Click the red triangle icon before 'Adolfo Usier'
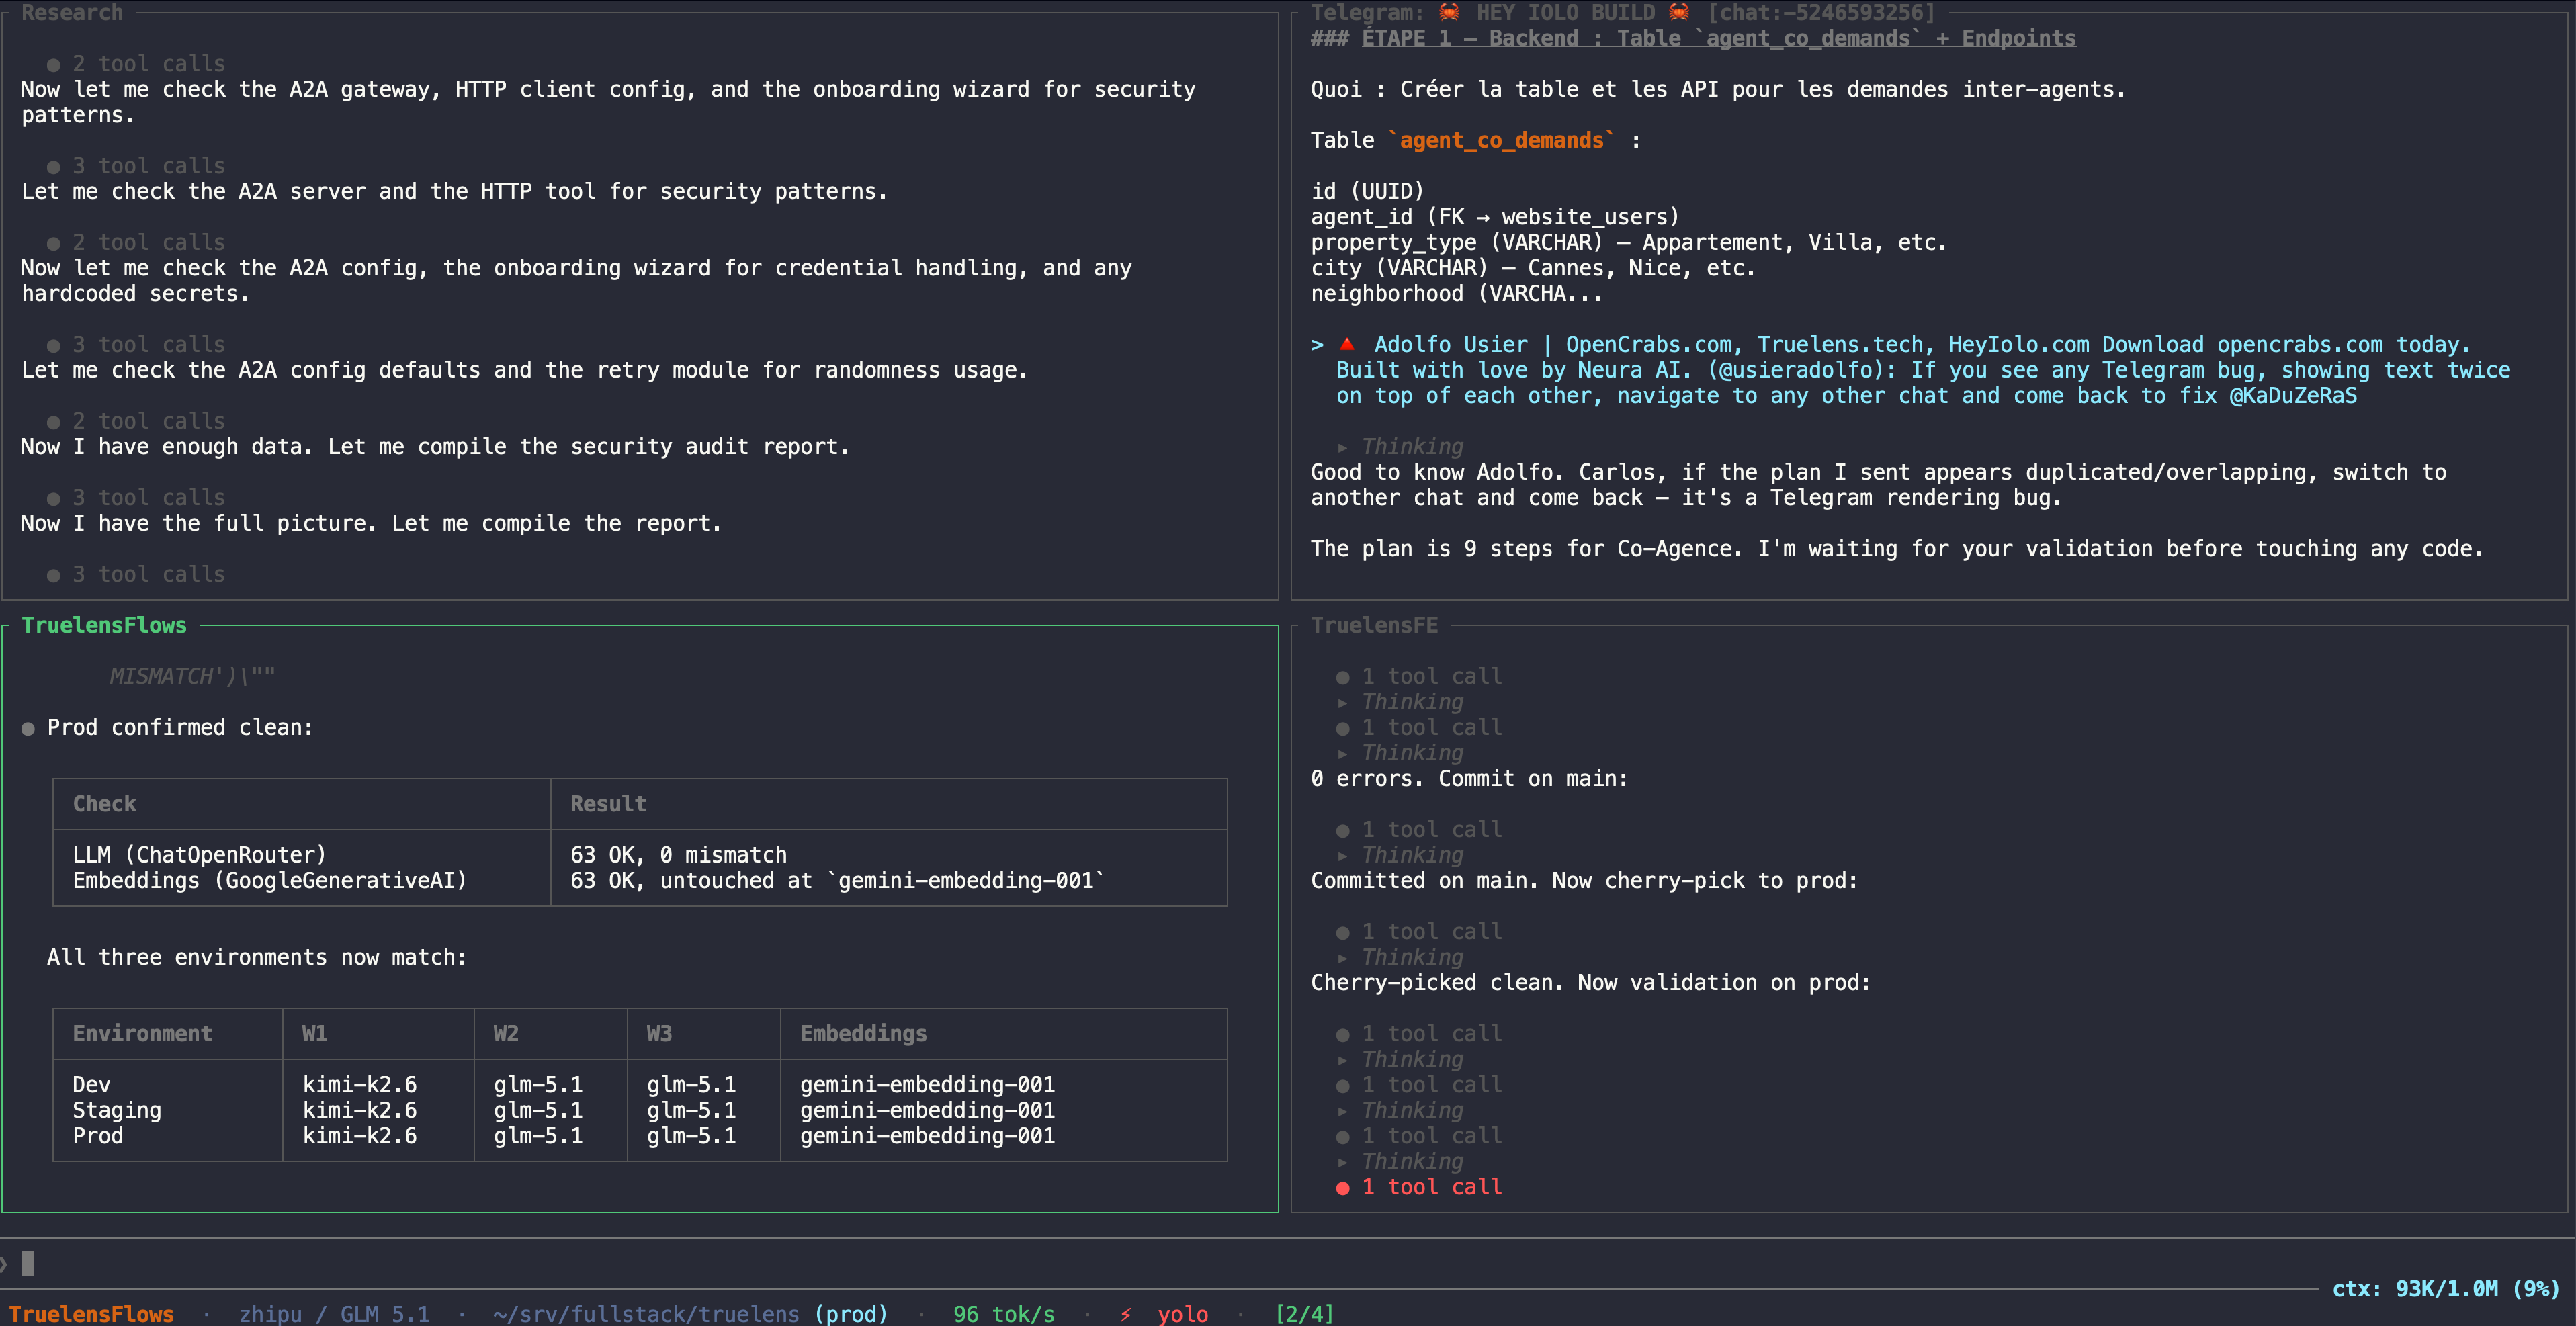2576x1326 pixels. click(x=1347, y=344)
